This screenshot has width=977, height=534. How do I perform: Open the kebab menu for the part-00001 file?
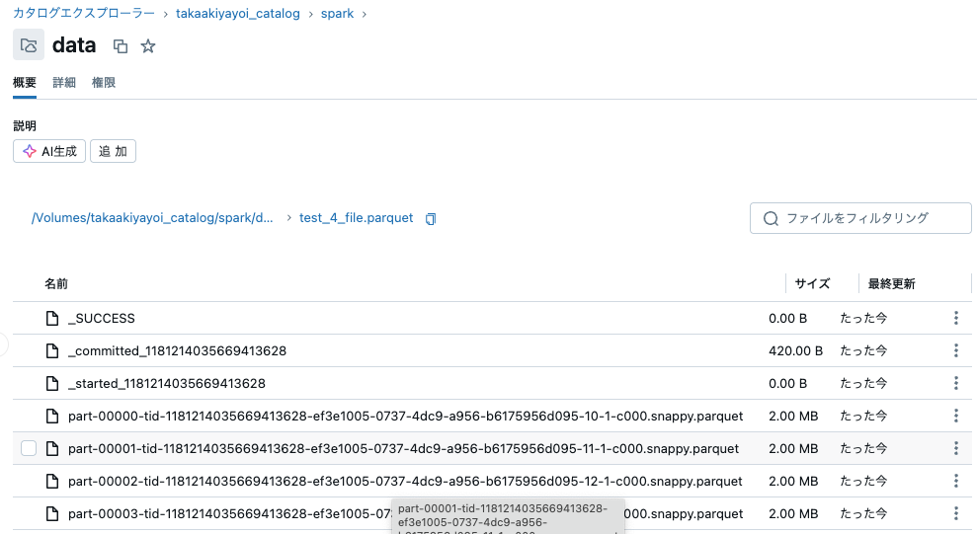(x=956, y=448)
